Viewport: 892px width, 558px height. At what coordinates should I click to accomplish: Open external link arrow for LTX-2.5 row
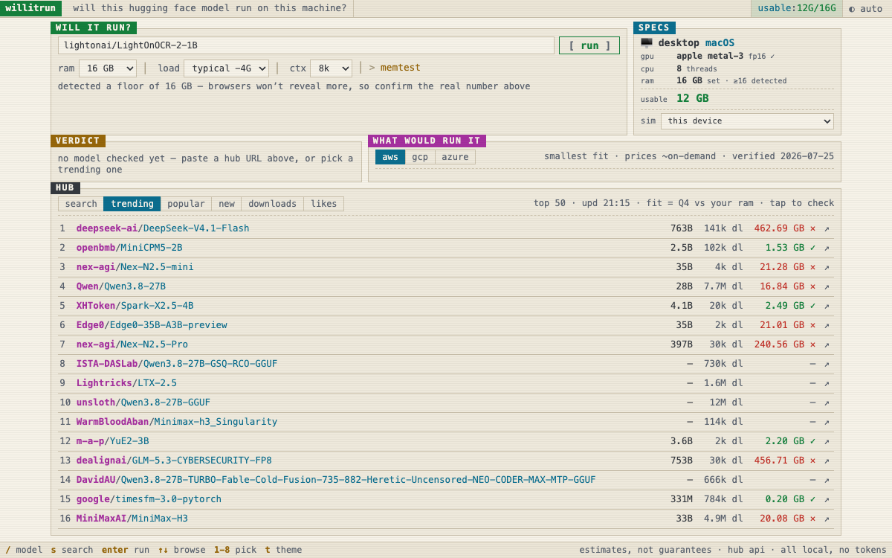click(x=827, y=383)
